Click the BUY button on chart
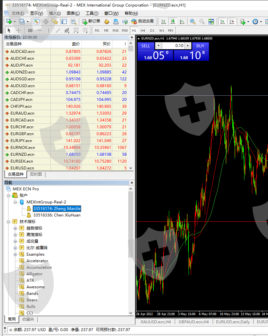 coord(200,46)
